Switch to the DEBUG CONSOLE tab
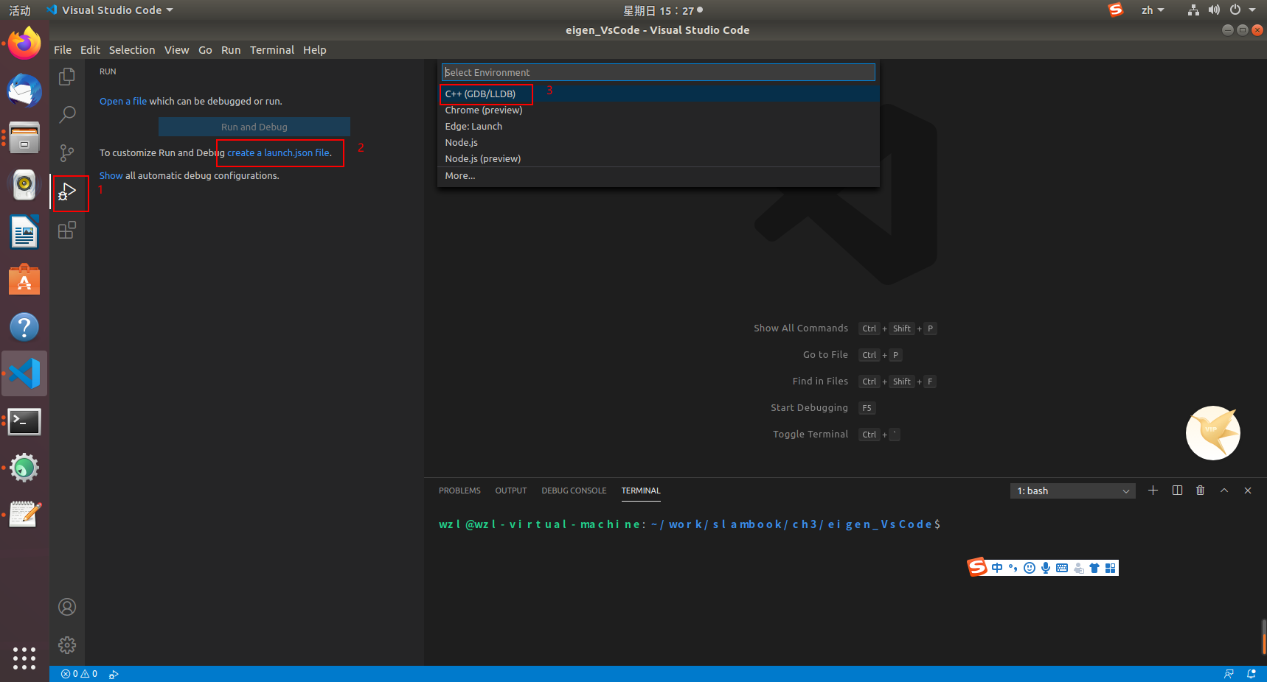The width and height of the screenshot is (1267, 682). point(574,491)
